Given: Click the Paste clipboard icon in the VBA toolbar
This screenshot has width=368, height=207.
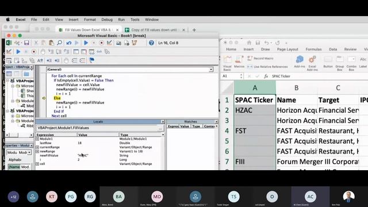Looking at the screenshot, I should click(51, 43).
